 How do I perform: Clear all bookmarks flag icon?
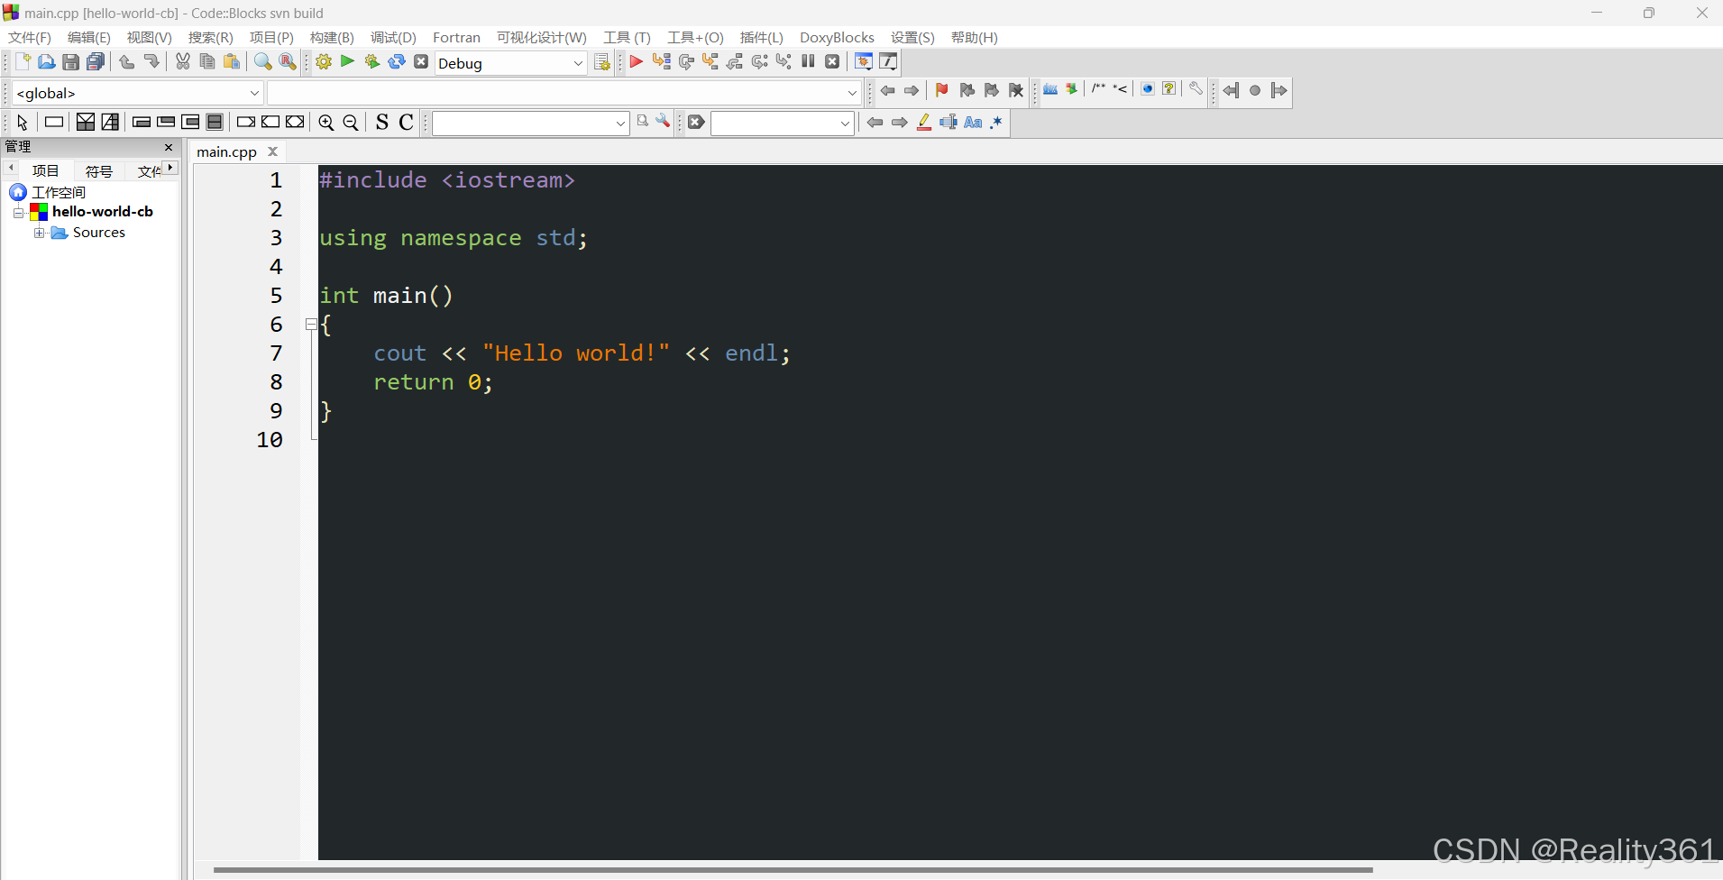1016,90
